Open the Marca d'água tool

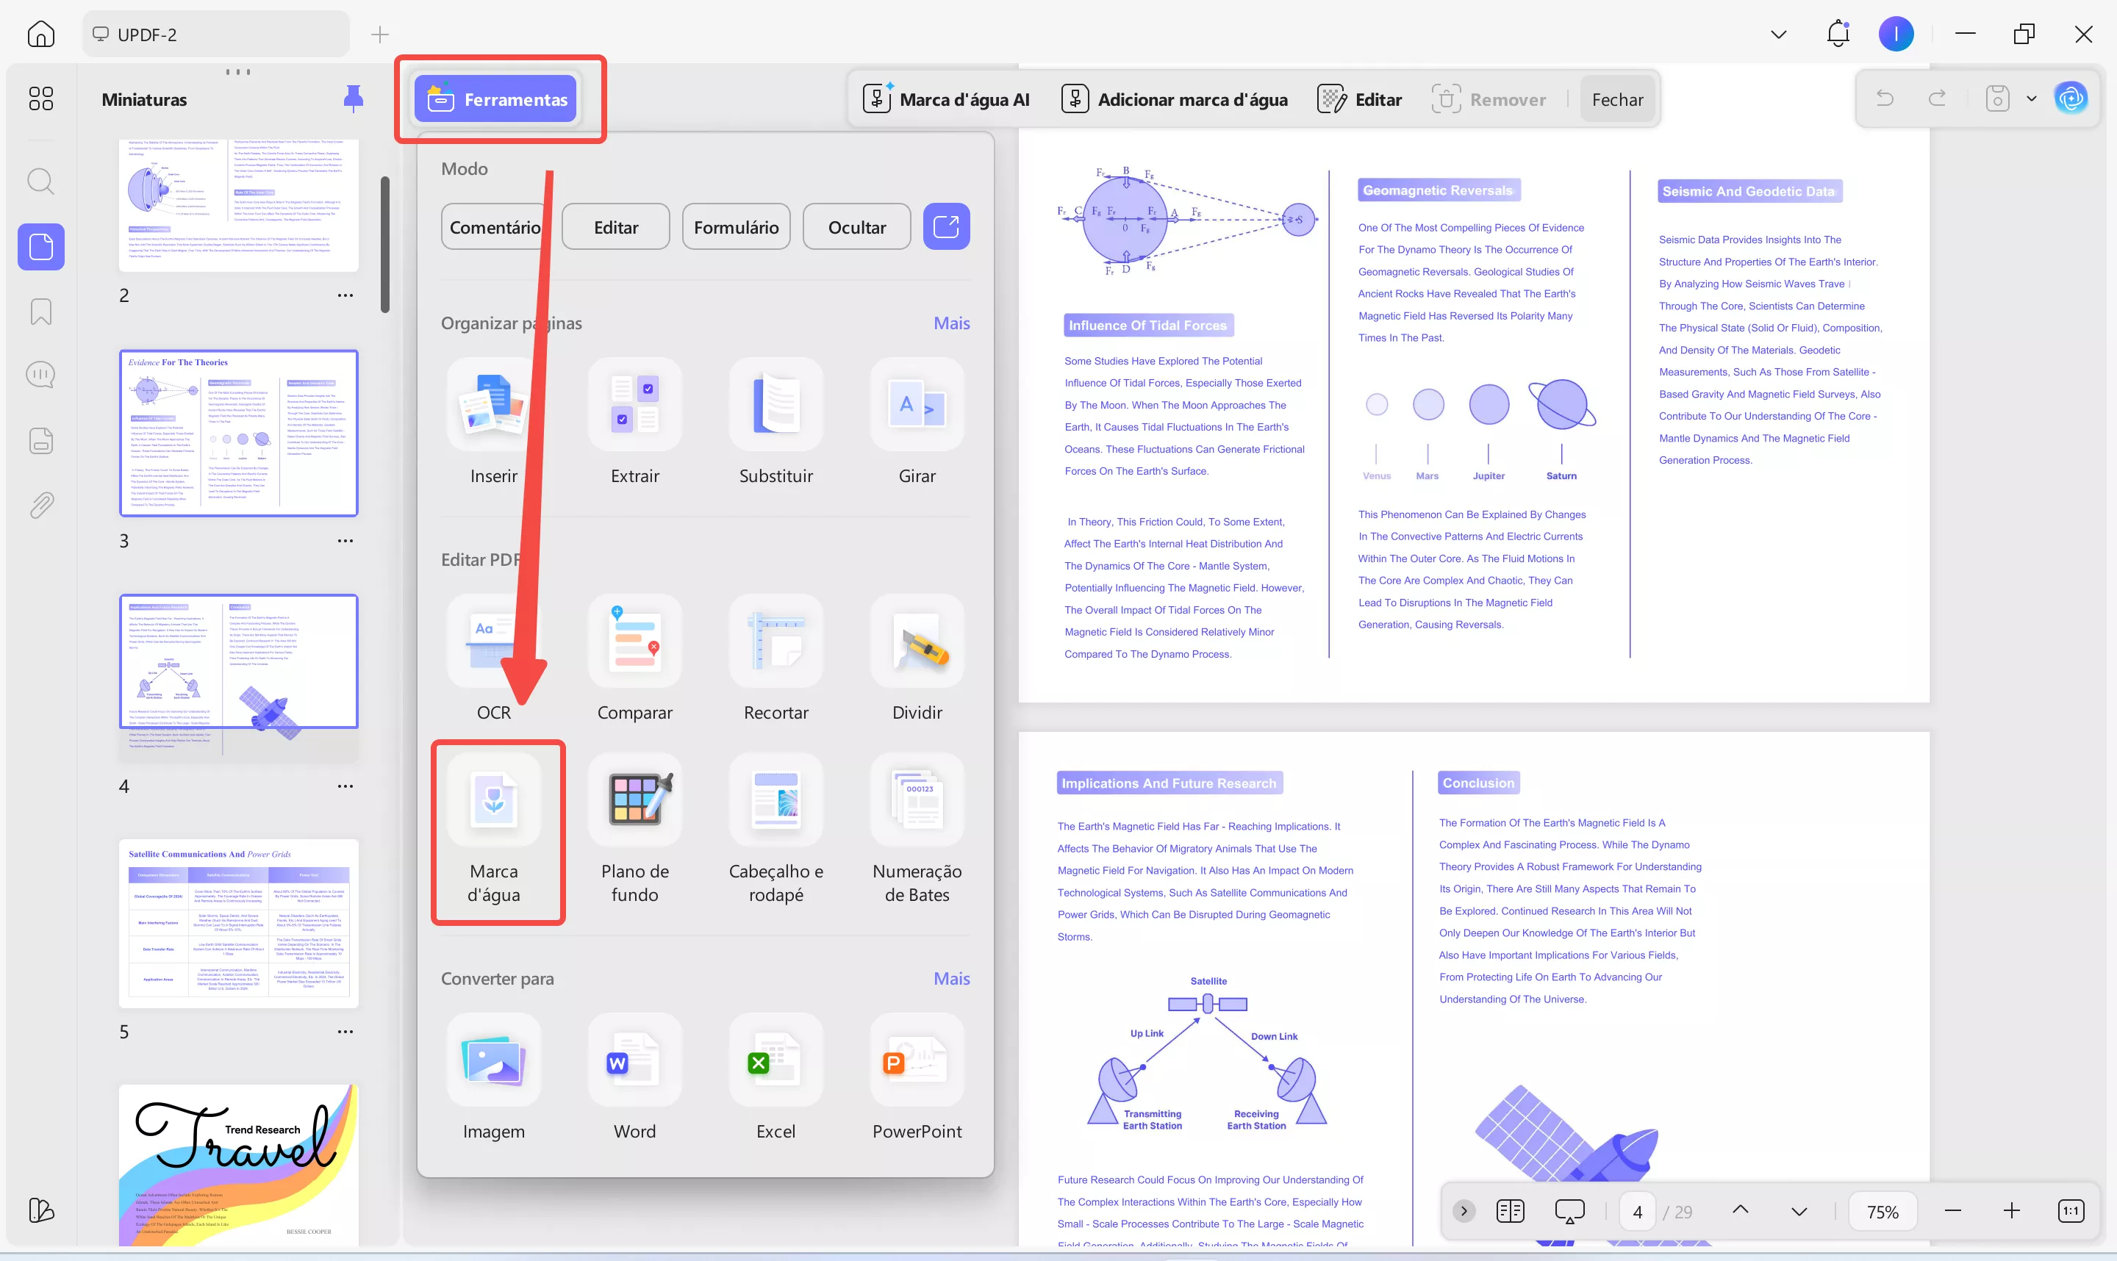tap(494, 800)
